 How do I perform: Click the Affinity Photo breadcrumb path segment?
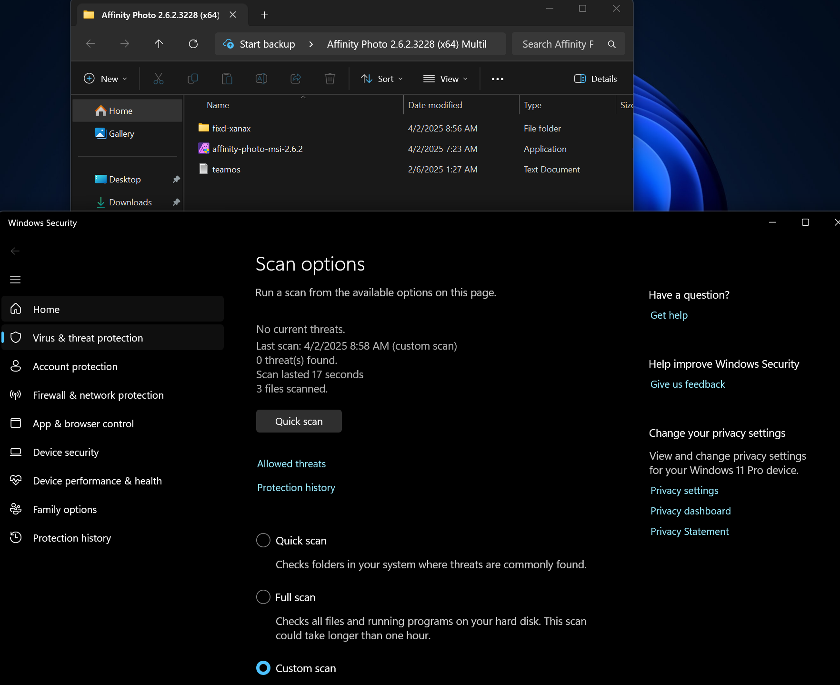[407, 44]
